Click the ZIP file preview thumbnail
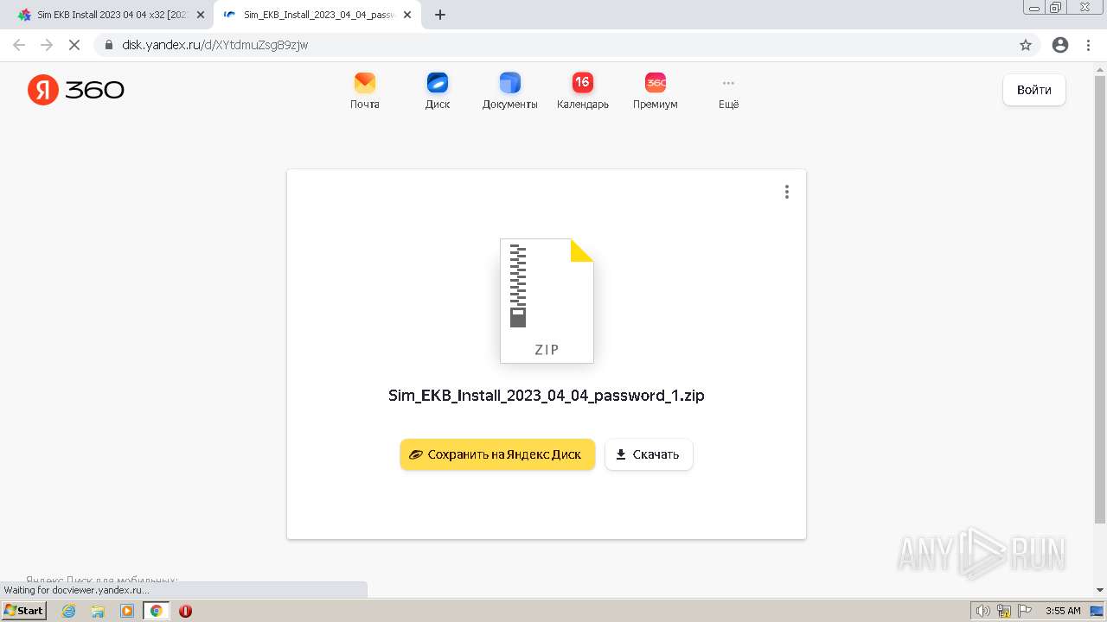Screen dimensions: 1107x622 pos(547,301)
